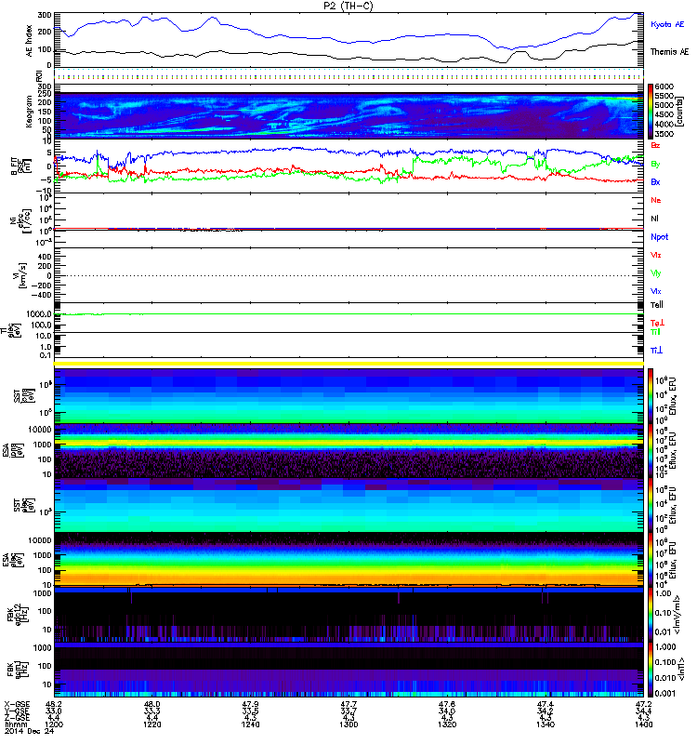Click the Vi [km/s] axis label

[20, 275]
